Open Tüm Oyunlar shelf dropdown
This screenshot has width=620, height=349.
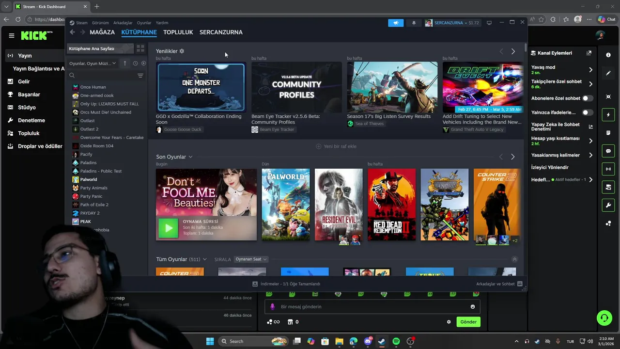(x=205, y=259)
